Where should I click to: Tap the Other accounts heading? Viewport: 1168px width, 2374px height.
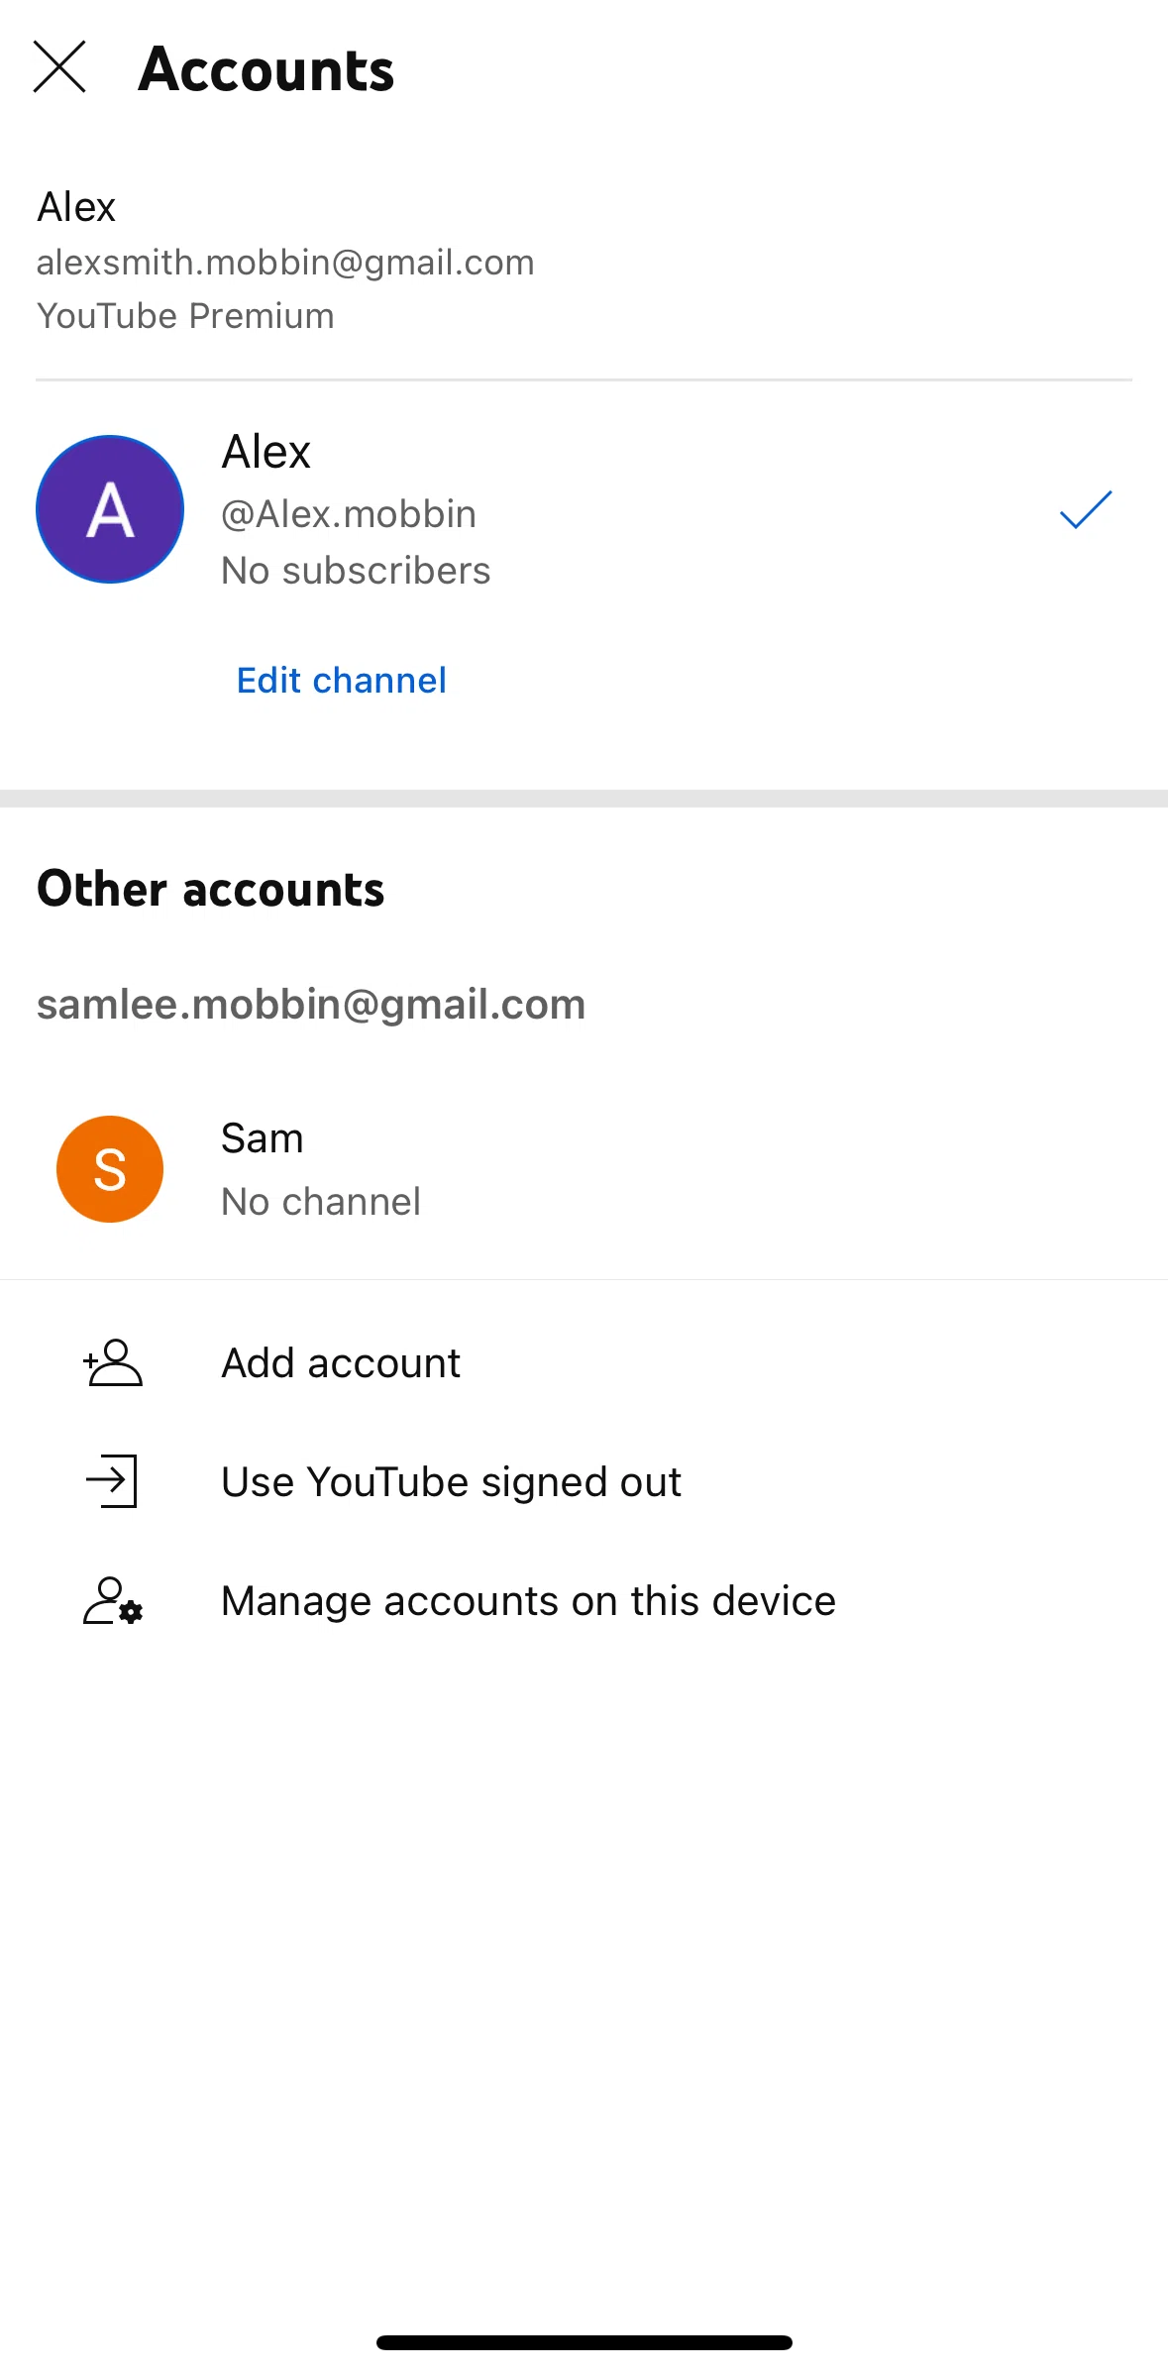211,889
